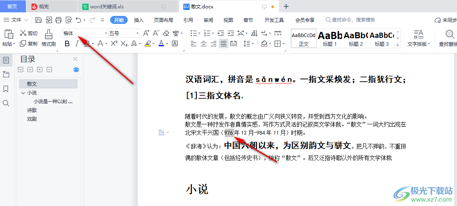
Task: Click the Print icon
Action: pos(59,20)
